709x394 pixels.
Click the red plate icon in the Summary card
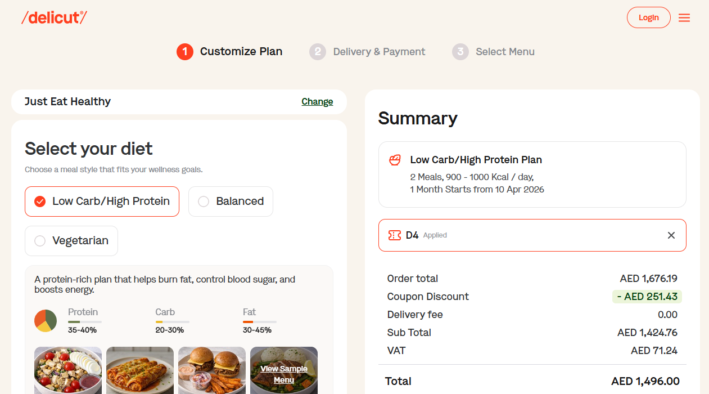click(x=395, y=160)
